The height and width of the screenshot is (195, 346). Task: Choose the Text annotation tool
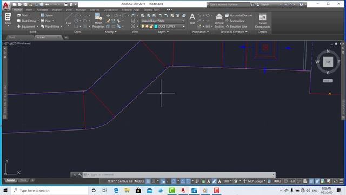[x=192, y=19]
